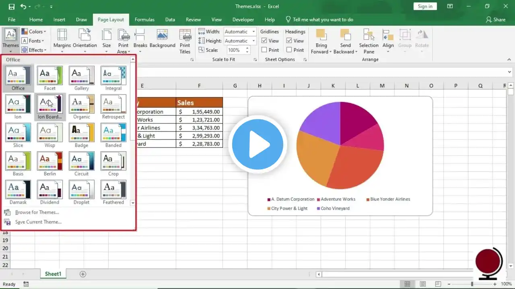515x289 pixels.
Task: Click the Themes button
Action: 11,40
